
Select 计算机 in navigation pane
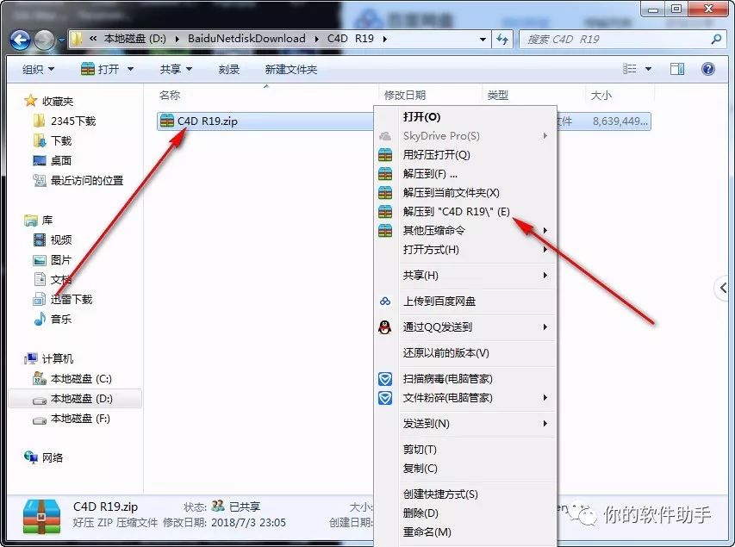(x=49, y=358)
